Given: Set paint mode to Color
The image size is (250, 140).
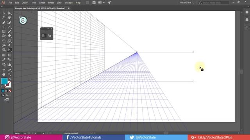Looking at the screenshot, I should pyautogui.click(x=3, y=91).
